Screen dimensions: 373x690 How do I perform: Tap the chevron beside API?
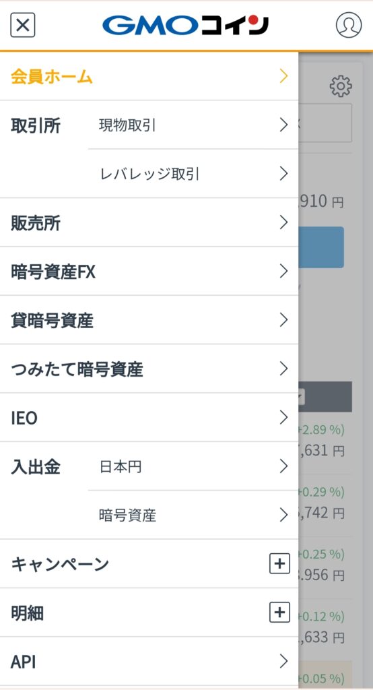[x=283, y=662]
